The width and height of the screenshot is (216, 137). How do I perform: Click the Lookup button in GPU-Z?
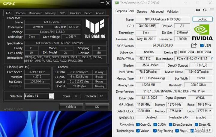tap(202, 19)
